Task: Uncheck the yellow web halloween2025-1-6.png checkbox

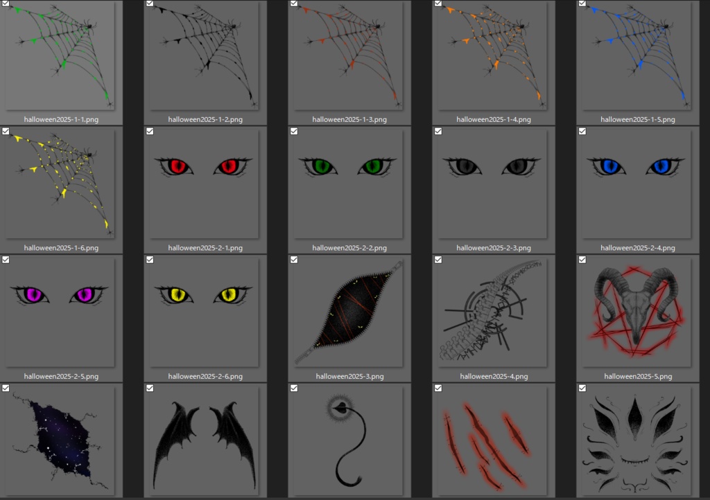Action: pyautogui.click(x=6, y=131)
